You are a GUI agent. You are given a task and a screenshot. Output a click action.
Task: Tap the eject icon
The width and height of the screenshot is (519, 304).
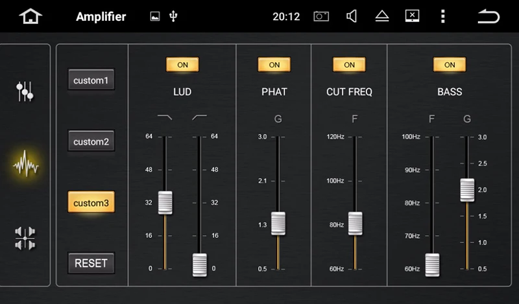[x=382, y=16]
